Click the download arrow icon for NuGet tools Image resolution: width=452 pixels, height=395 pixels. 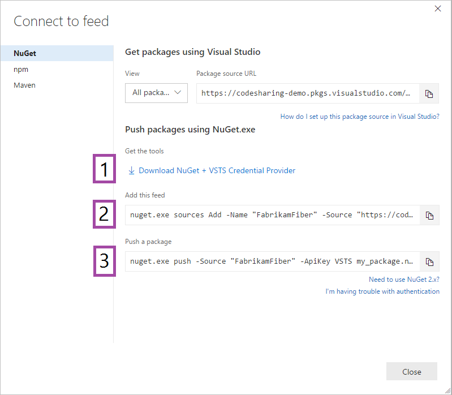point(131,170)
